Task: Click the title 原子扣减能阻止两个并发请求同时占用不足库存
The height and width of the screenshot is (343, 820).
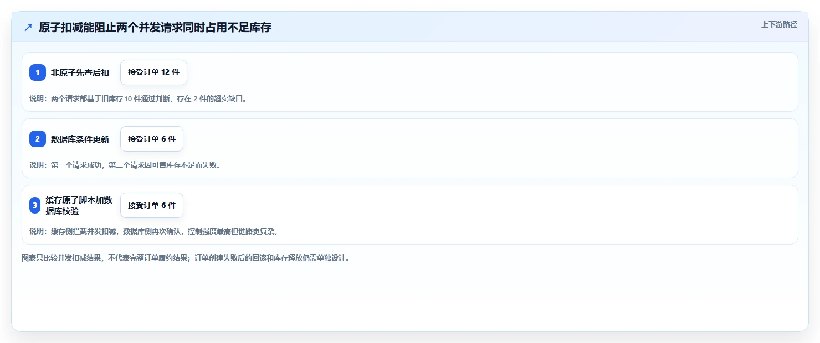Action: point(155,27)
